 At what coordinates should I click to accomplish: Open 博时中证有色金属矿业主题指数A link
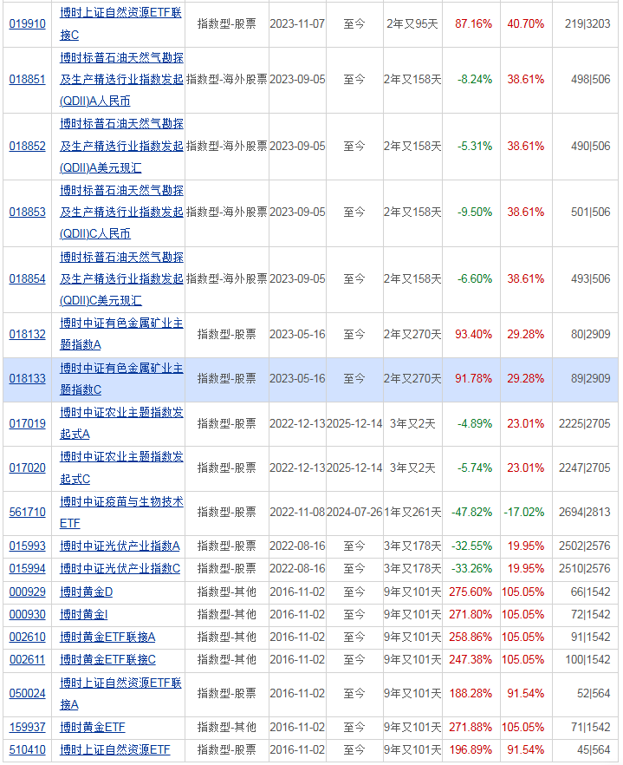tap(121, 334)
